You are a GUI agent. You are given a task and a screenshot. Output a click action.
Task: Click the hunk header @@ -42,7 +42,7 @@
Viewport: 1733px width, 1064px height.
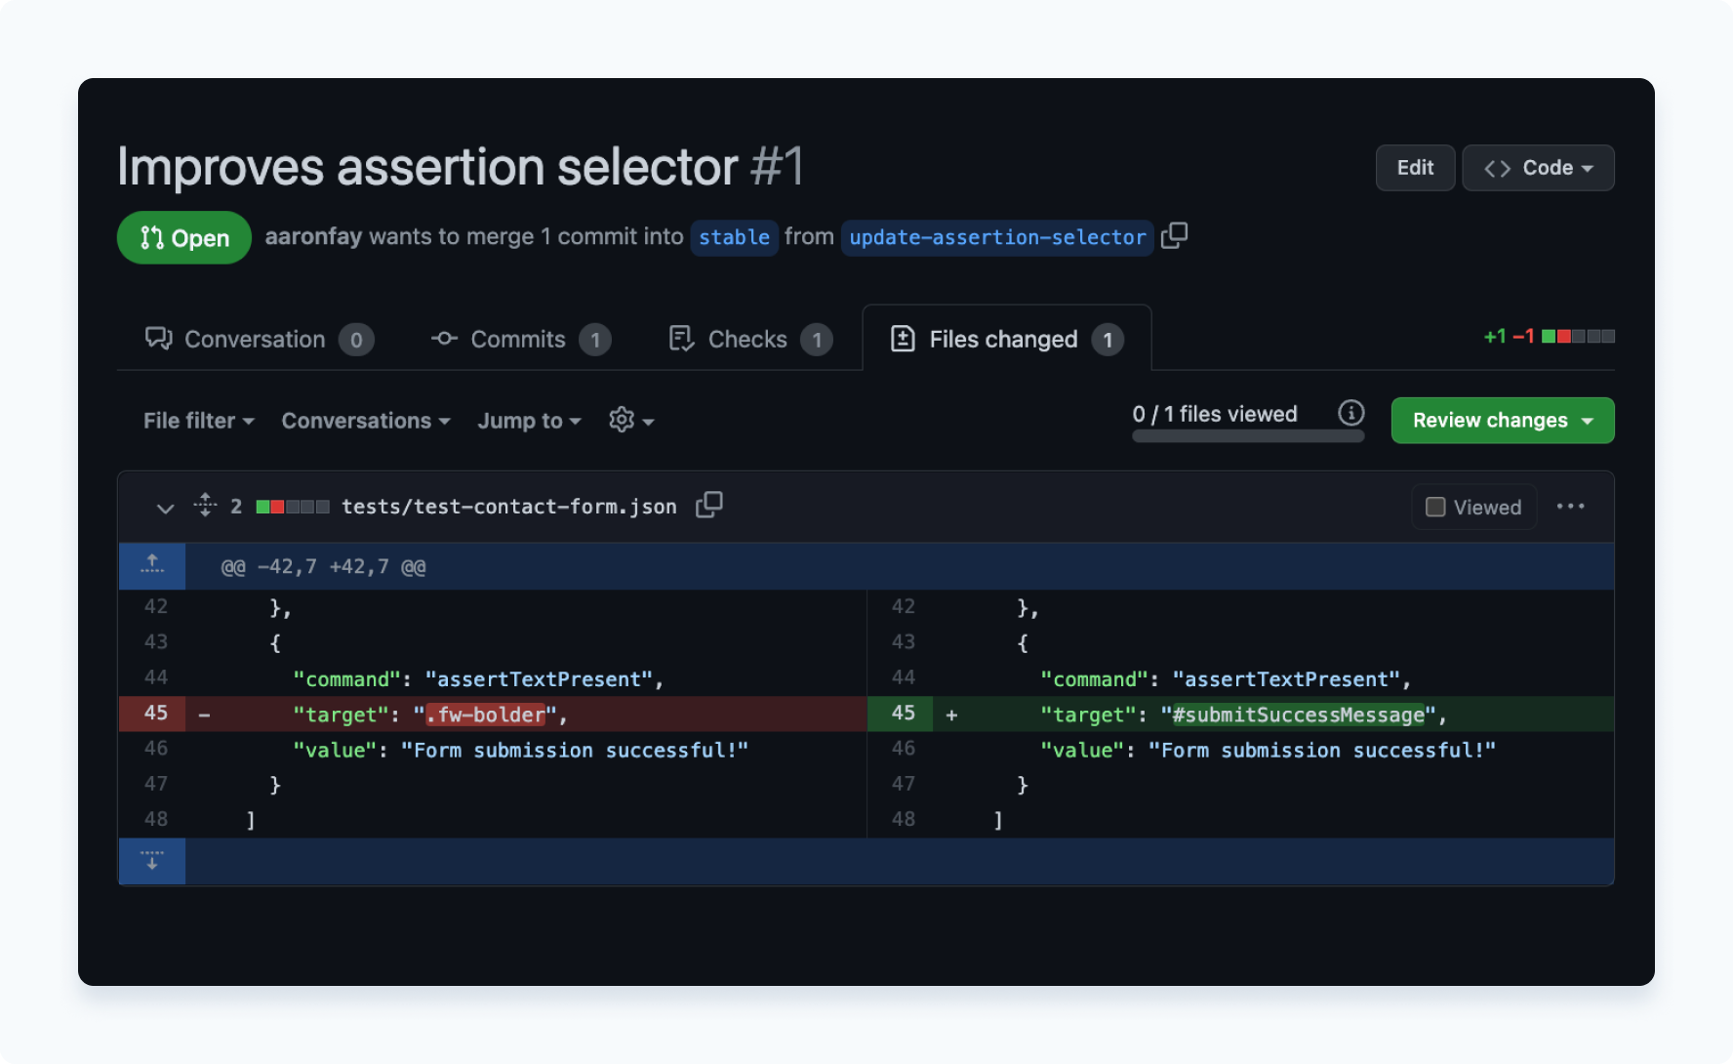click(x=323, y=567)
